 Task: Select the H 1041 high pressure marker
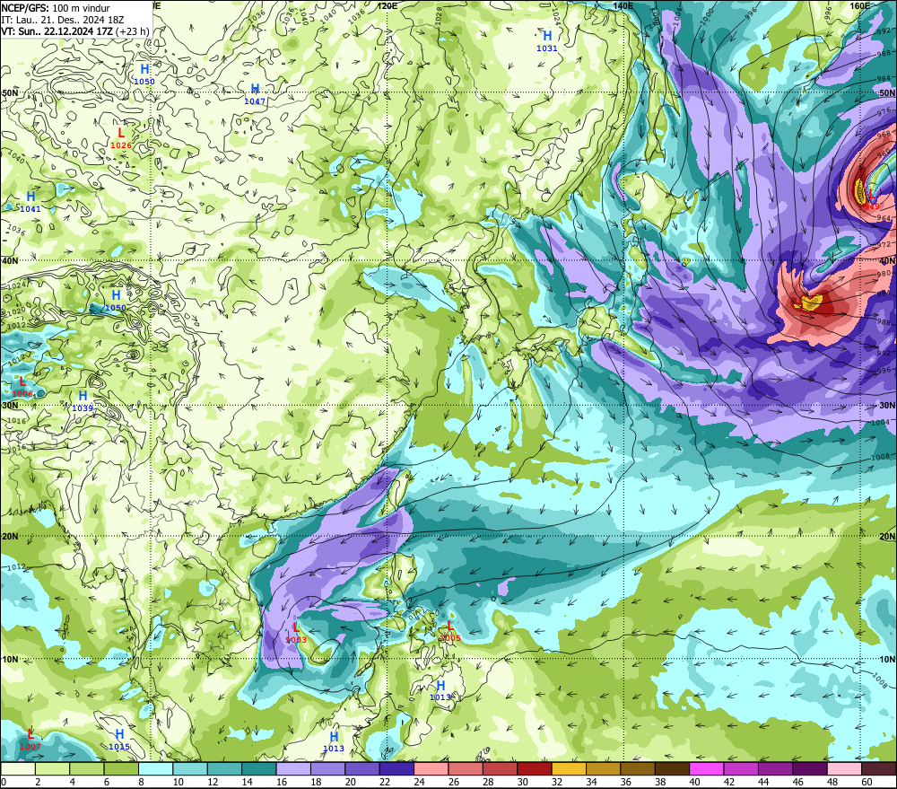click(30, 202)
